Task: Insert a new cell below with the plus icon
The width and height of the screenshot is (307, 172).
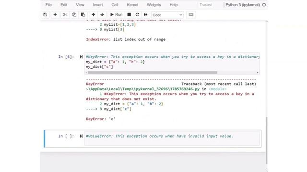Action: [x=55, y=15]
